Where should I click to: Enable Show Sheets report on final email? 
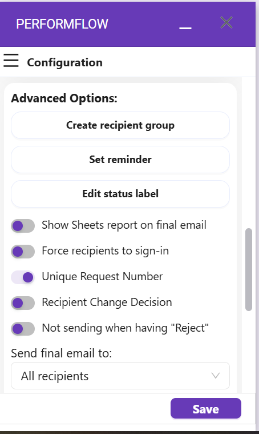pyautogui.click(x=23, y=226)
